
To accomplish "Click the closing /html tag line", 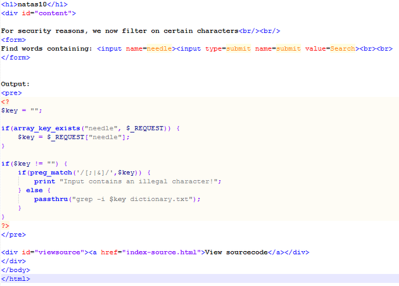I will coord(16,279).
